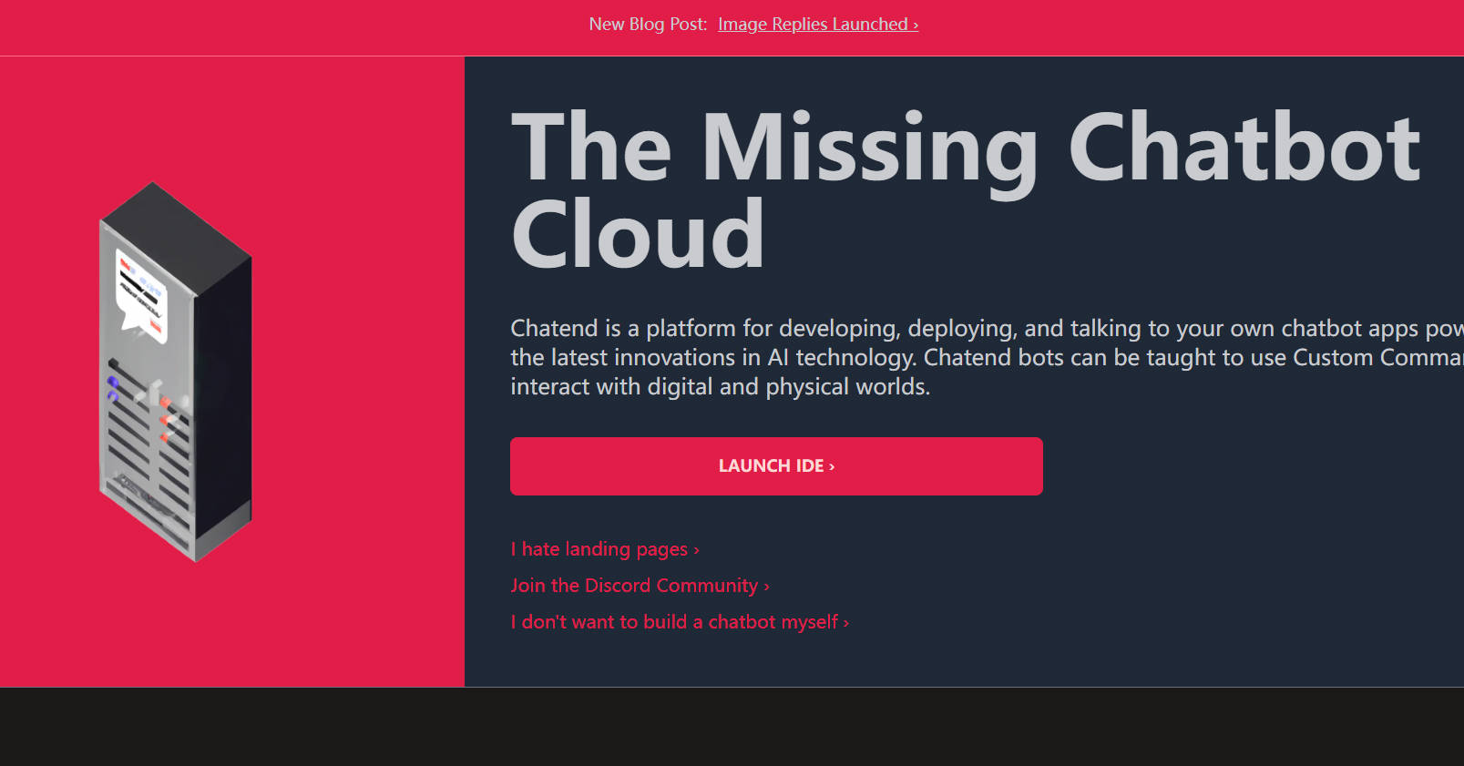The image size is (1464, 766).
Task: Join the Discord Community via its link
Action: coord(640,586)
